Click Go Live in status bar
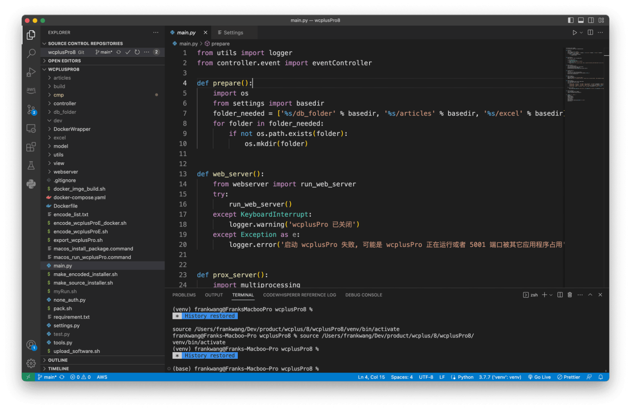This screenshot has width=631, height=410. tap(539, 377)
